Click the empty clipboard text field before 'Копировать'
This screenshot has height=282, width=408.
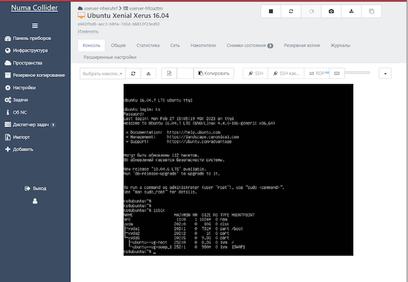185,73
